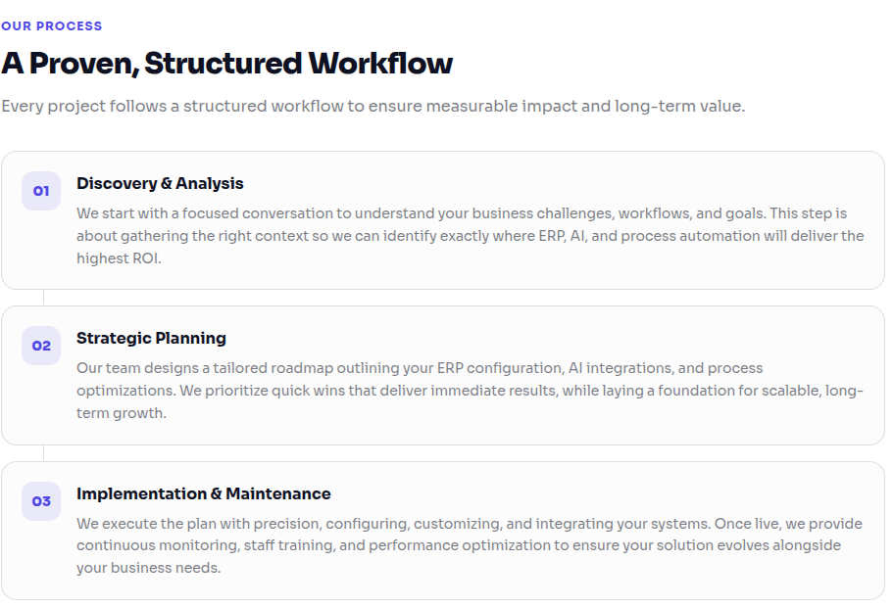Click the word "Workflow" in the main heading
This screenshot has width=894, height=608.
(381, 64)
